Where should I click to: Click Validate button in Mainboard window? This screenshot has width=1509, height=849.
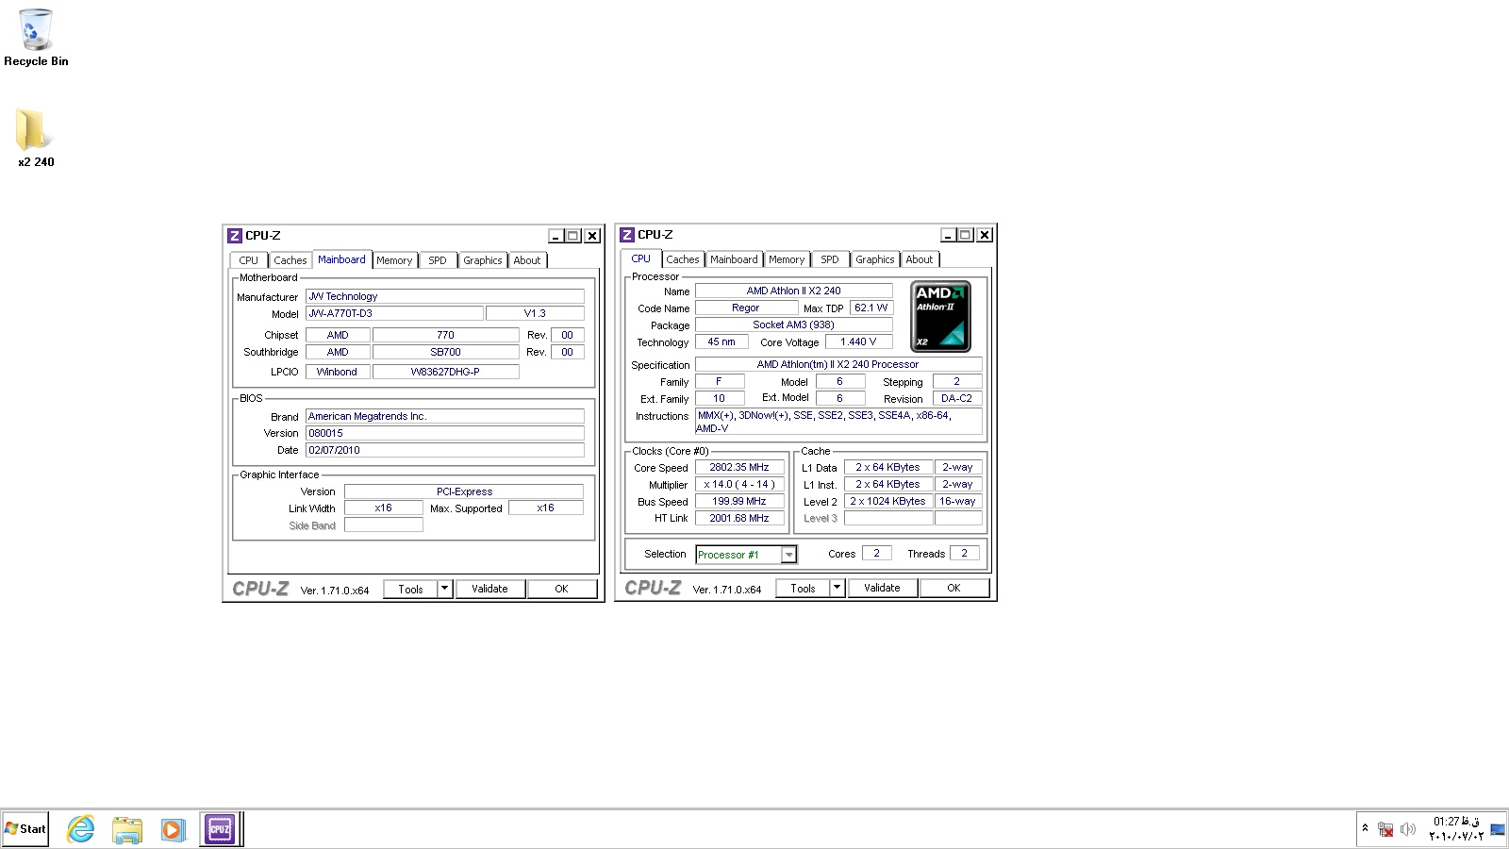click(490, 589)
